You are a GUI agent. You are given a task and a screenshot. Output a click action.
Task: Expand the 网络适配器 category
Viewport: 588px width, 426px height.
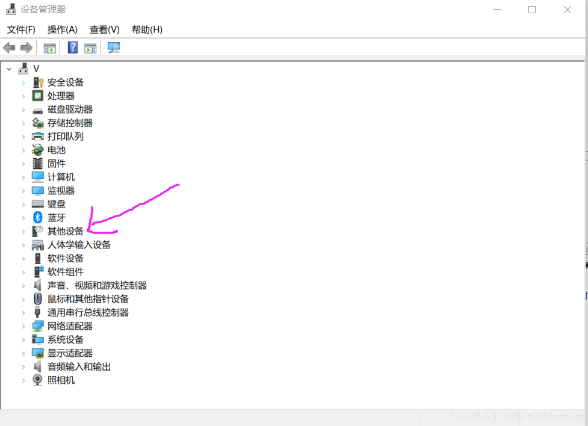[23, 326]
